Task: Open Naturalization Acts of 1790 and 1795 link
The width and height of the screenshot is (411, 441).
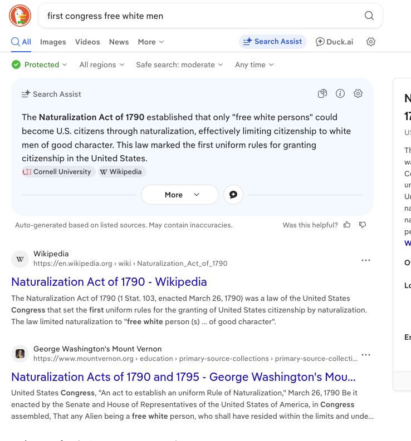Action: click(183, 377)
